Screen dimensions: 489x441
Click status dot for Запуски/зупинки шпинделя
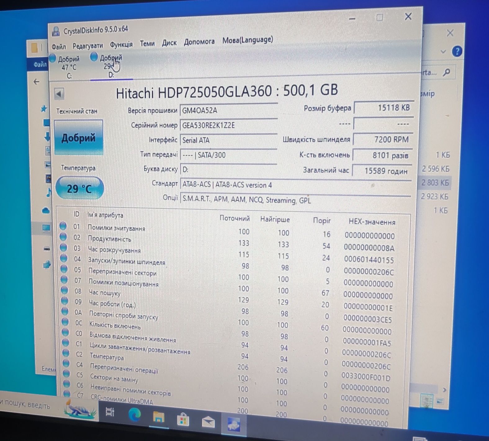point(64,258)
